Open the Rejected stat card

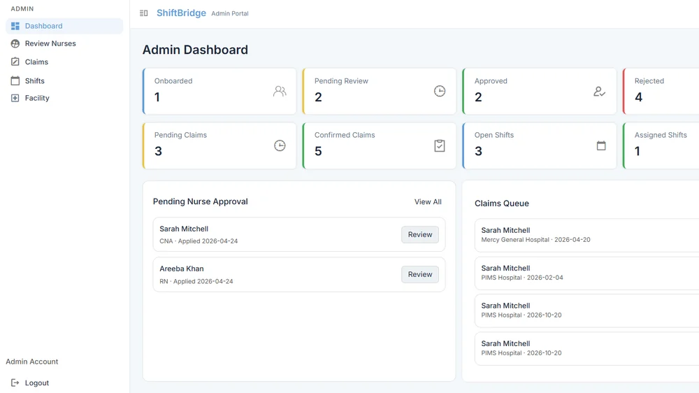pyautogui.click(x=661, y=91)
